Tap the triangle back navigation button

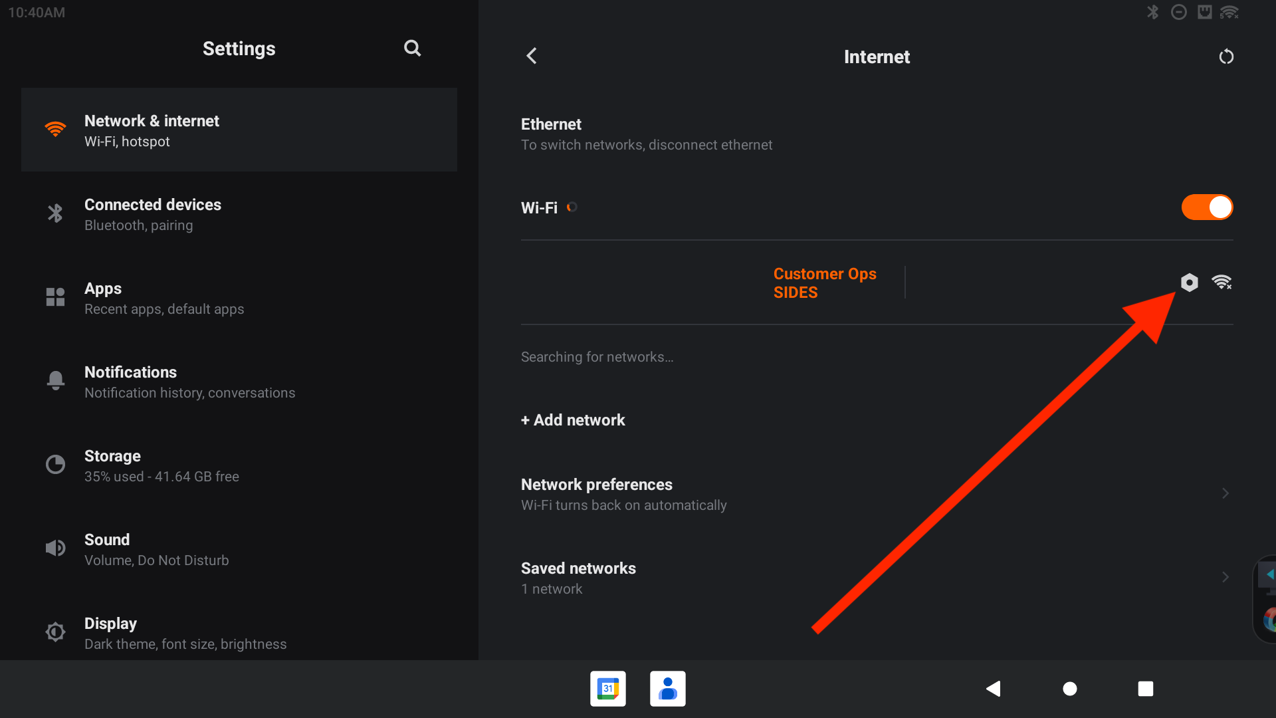click(994, 689)
